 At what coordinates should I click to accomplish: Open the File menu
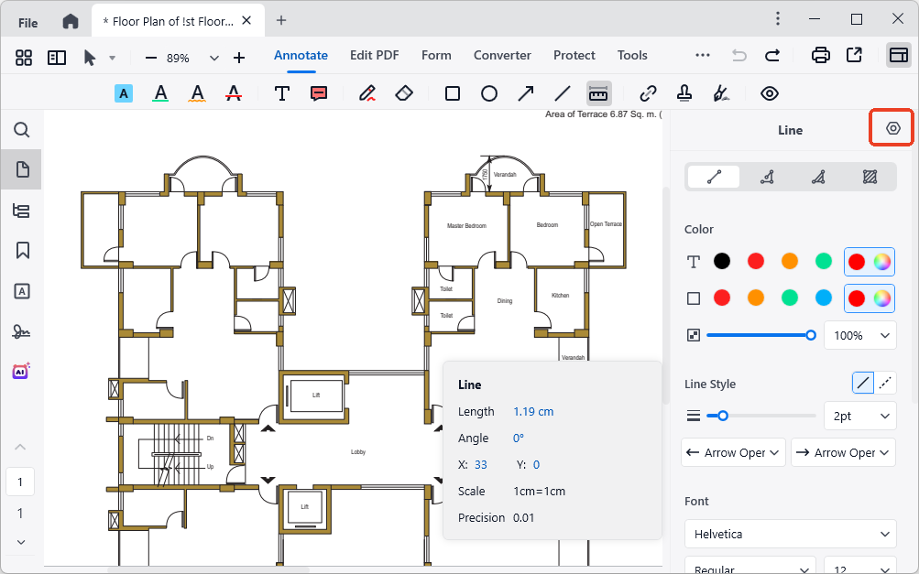[x=28, y=22]
